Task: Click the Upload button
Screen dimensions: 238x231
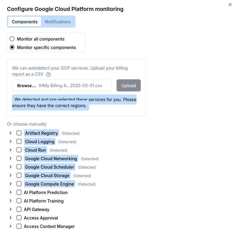Action: pyautogui.click(x=129, y=85)
